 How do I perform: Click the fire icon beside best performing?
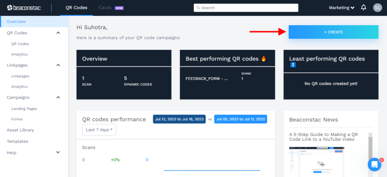tap(263, 58)
